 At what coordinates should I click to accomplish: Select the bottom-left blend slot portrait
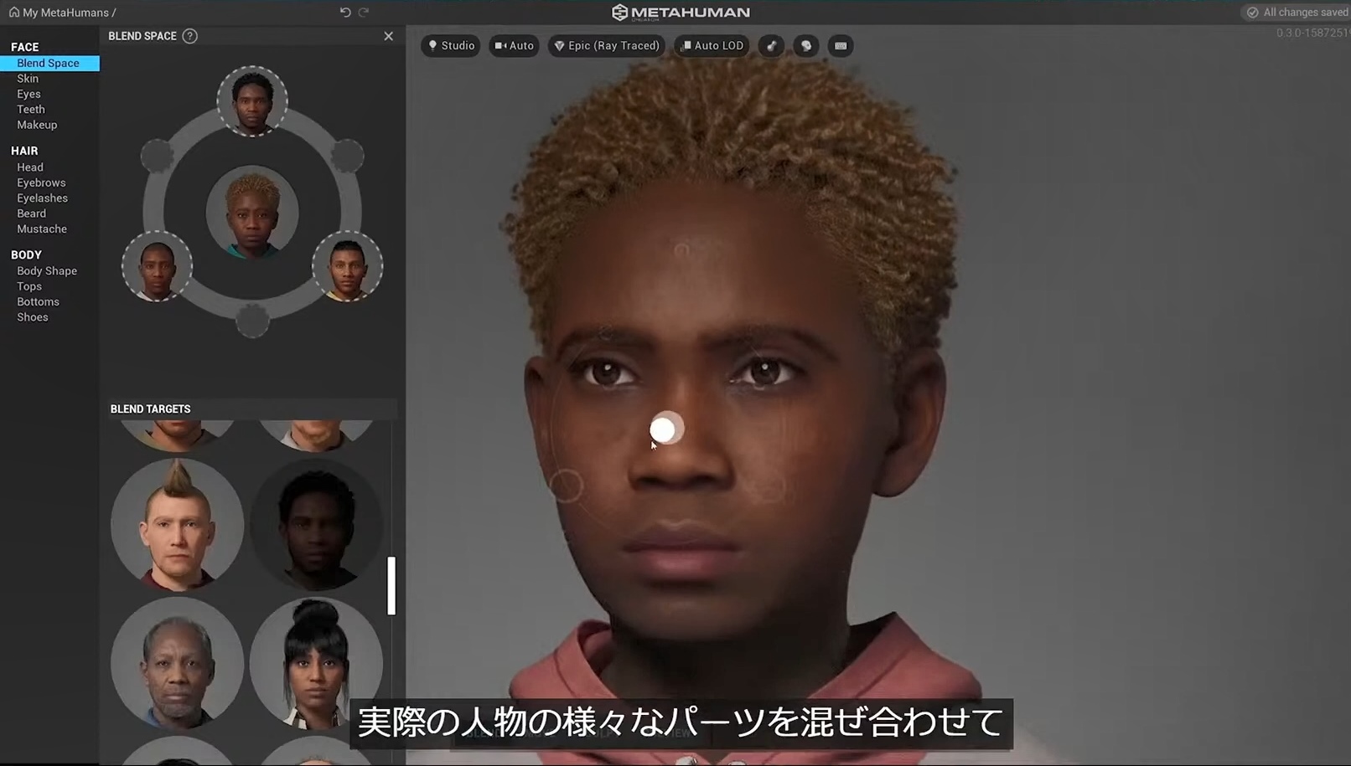tap(157, 266)
